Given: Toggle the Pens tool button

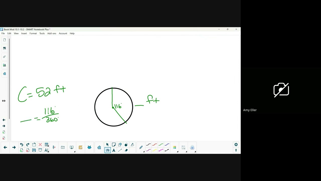Looking at the screenshot, I should point(108,150).
